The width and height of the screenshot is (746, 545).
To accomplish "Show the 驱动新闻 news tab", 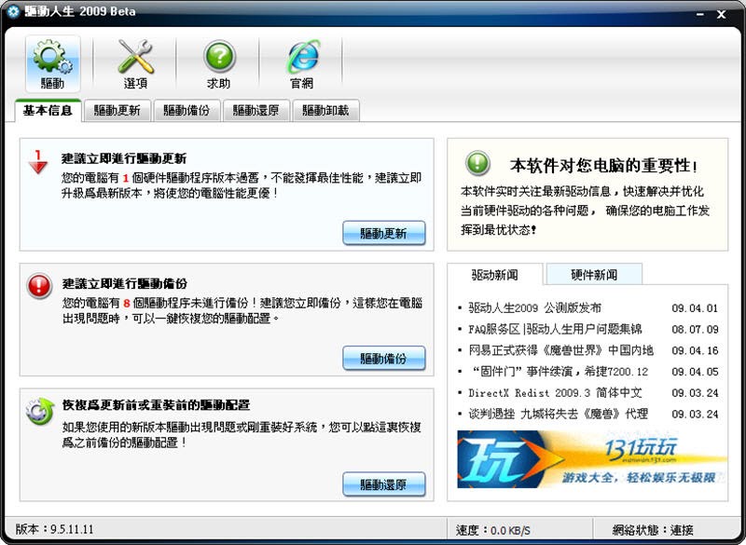I will (495, 275).
